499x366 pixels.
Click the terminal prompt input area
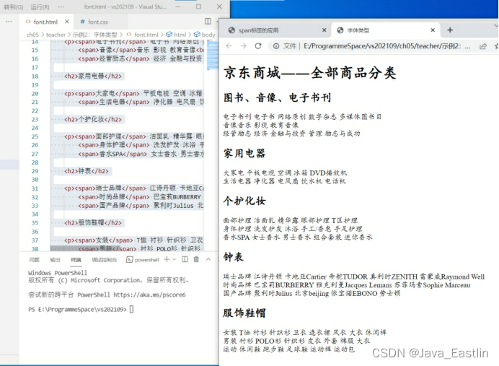pos(131,309)
